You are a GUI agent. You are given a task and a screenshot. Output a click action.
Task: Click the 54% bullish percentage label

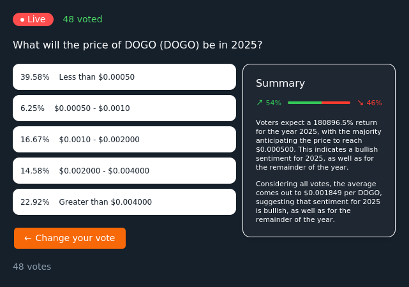pos(273,103)
